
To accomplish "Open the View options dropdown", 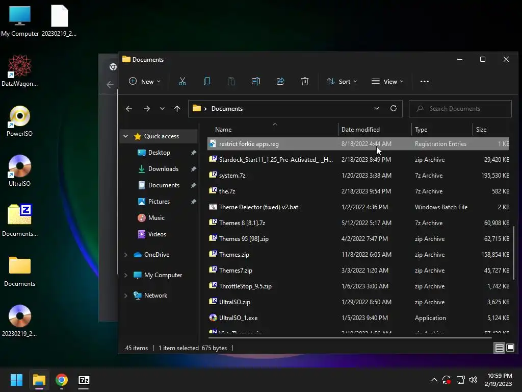I will (x=387, y=81).
